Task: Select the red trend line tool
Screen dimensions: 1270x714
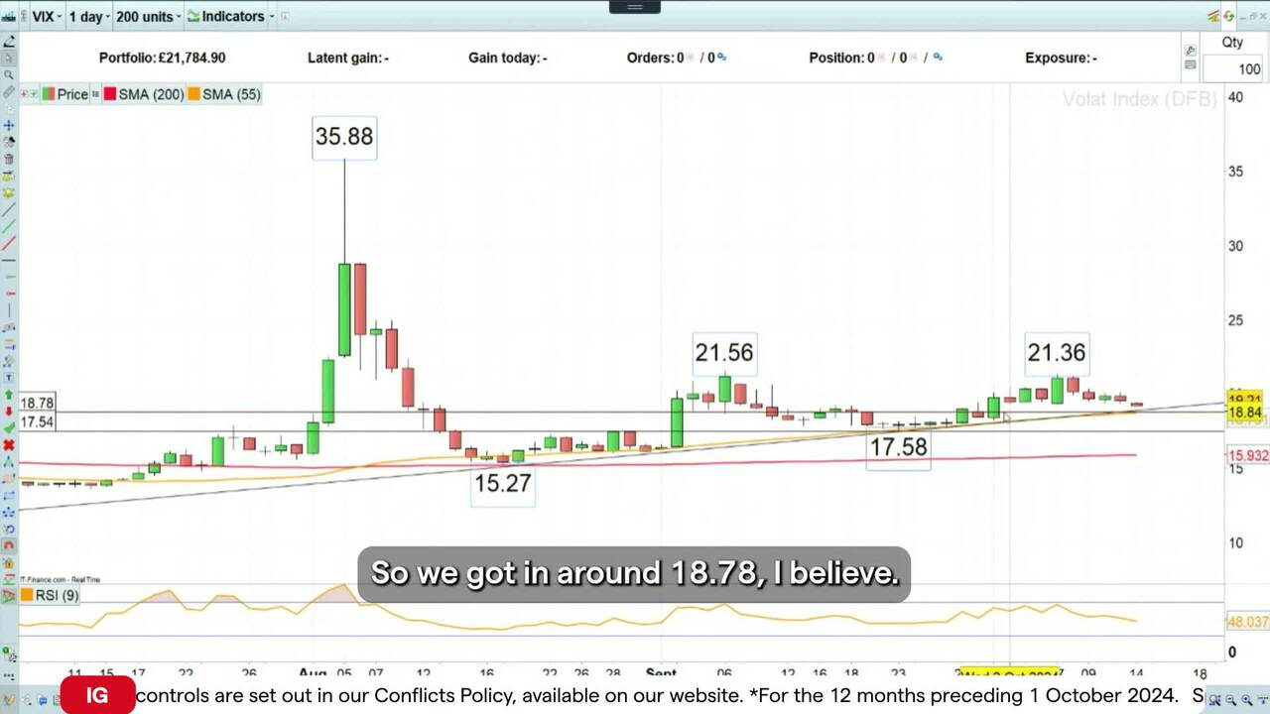Action: pyautogui.click(x=9, y=243)
